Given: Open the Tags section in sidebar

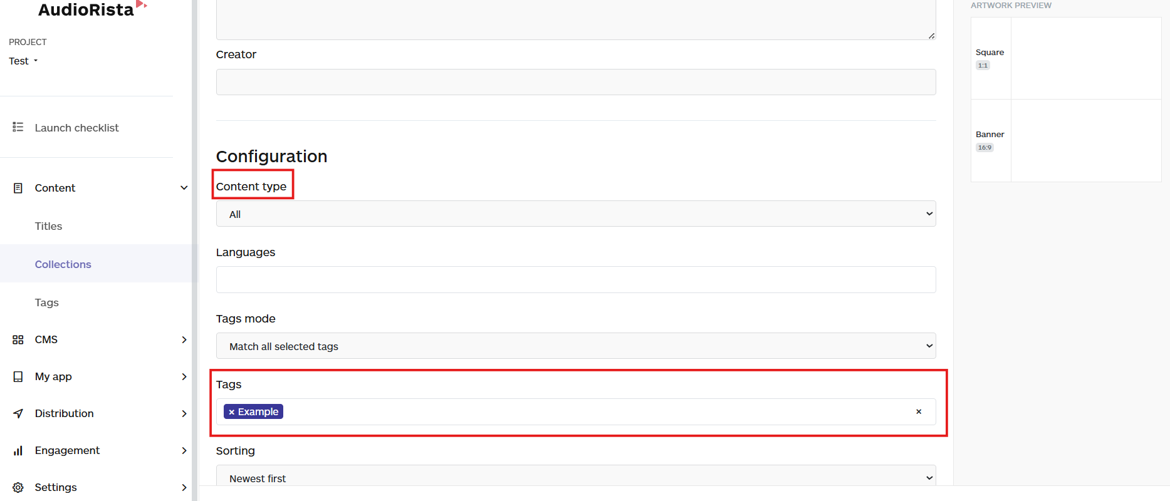Looking at the screenshot, I should (46, 302).
